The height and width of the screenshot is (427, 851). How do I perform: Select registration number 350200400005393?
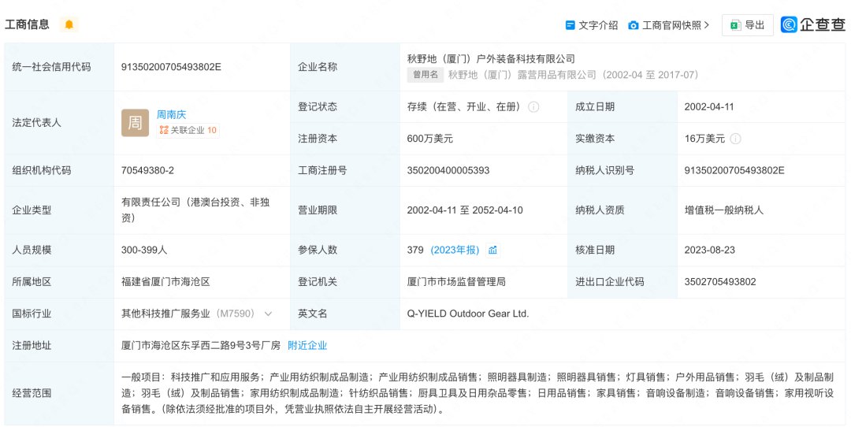[448, 170]
